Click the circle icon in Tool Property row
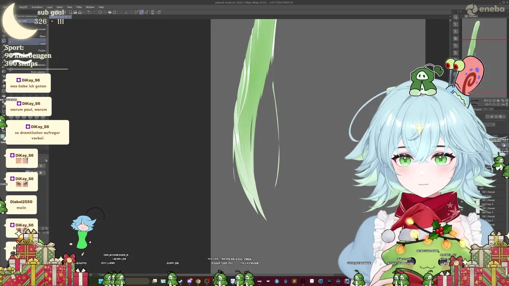 pos(487,117)
